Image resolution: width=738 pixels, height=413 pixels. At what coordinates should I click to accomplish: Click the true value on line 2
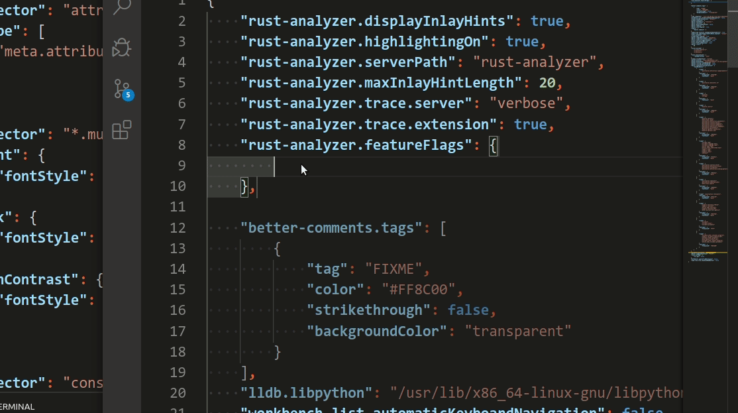coord(547,21)
